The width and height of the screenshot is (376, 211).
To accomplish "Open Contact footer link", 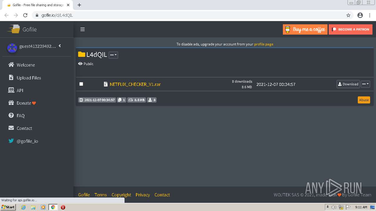I will [x=162, y=195].
